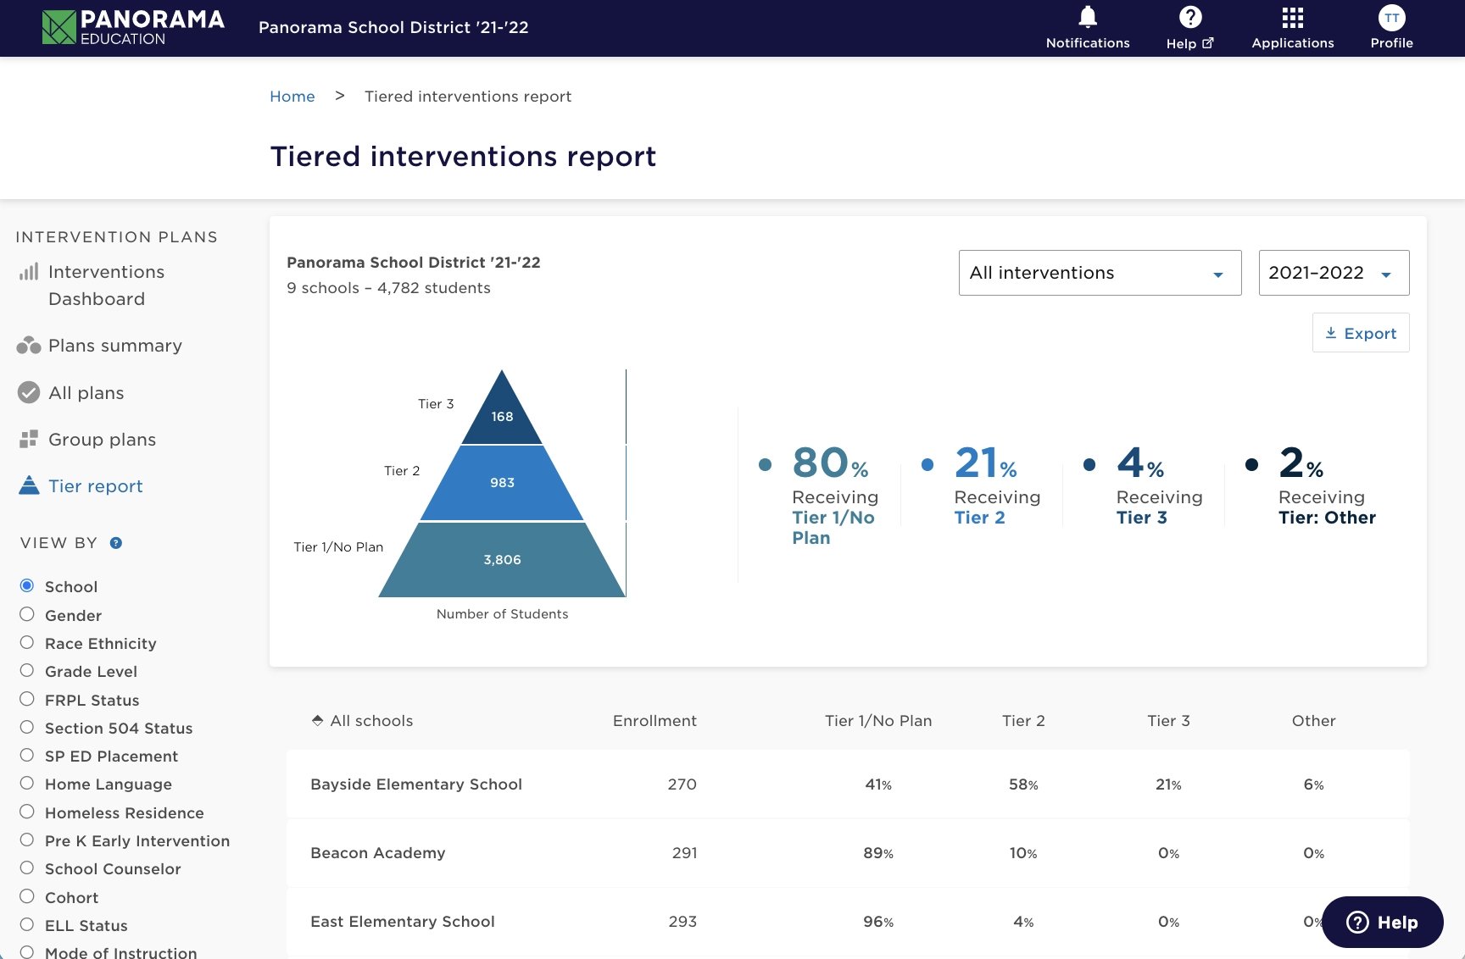The image size is (1465, 959).
Task: Go back via the Home breadcrumb link
Action: 292,96
